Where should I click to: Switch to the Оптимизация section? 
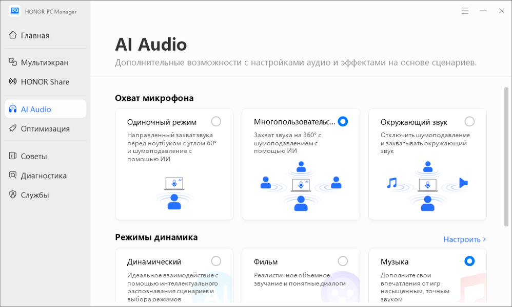[x=45, y=128]
